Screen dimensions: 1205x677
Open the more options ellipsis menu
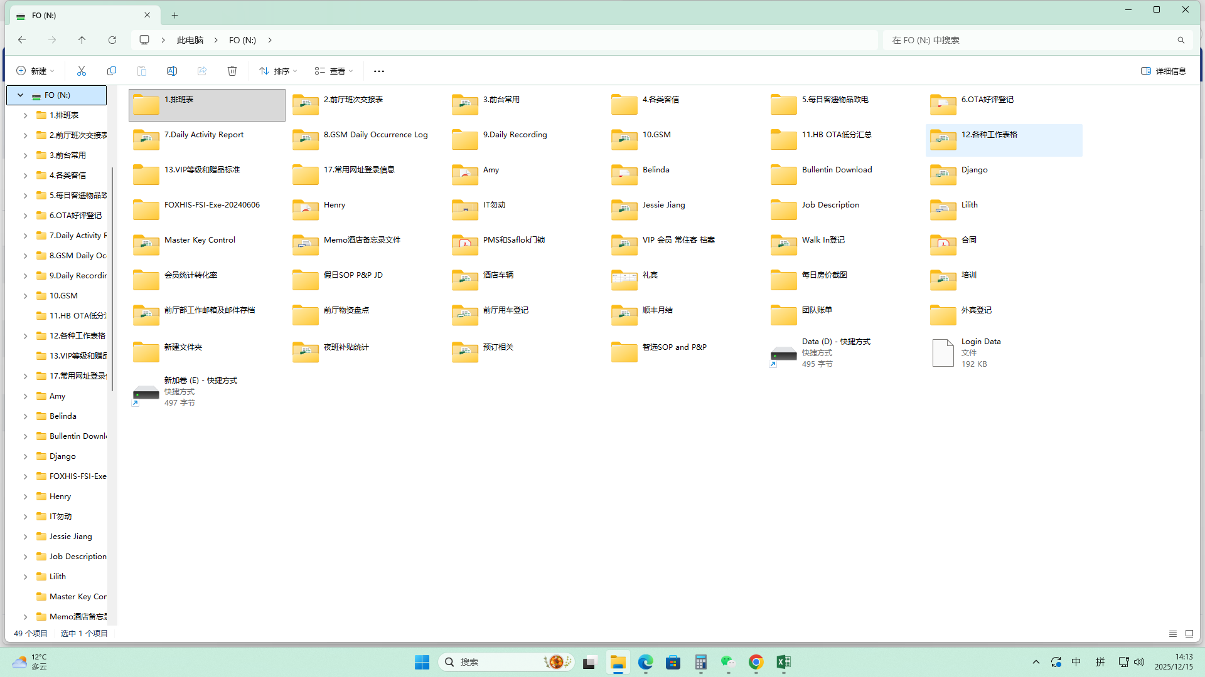[379, 71]
